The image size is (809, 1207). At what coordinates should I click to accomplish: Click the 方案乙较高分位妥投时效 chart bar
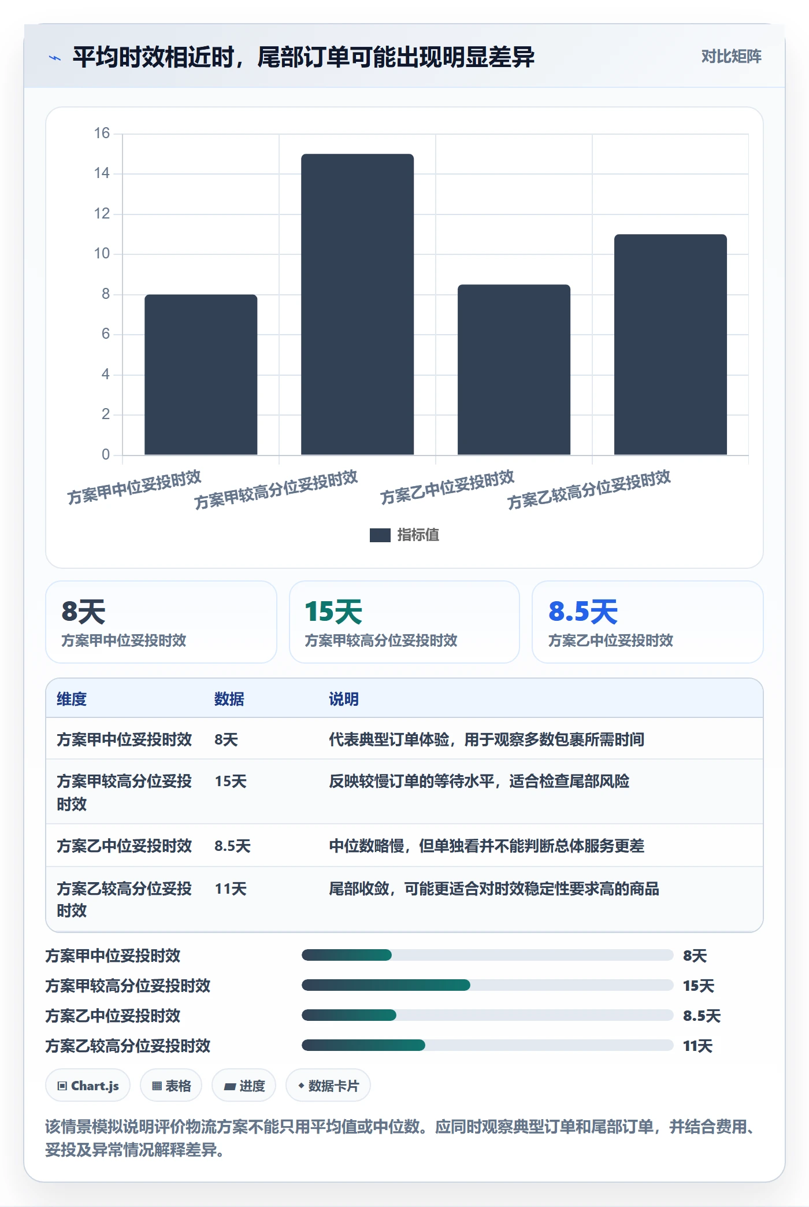pos(670,345)
